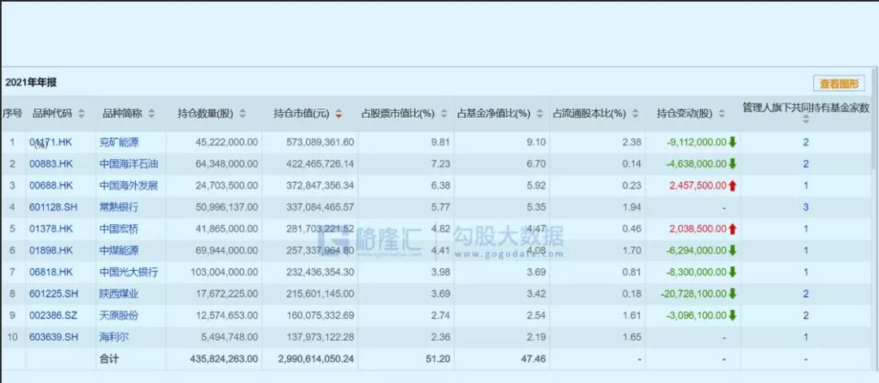Open 陕西煤业 stock name link
This screenshot has width=879, height=383.
point(119,294)
